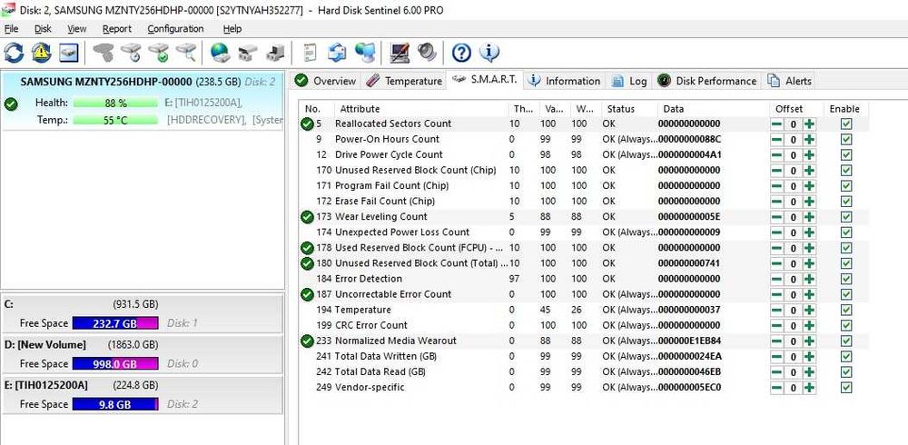Screen dimensions: 908x445
Task: Click the Status column header
Action: coord(629,109)
